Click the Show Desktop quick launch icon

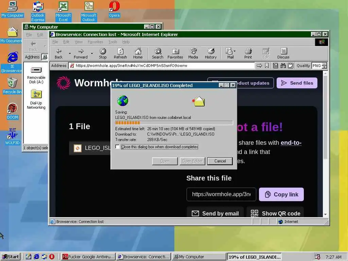tap(29, 257)
